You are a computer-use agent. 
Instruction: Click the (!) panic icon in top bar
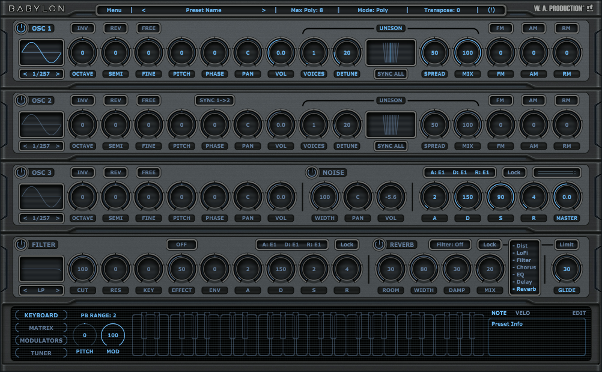point(491,10)
